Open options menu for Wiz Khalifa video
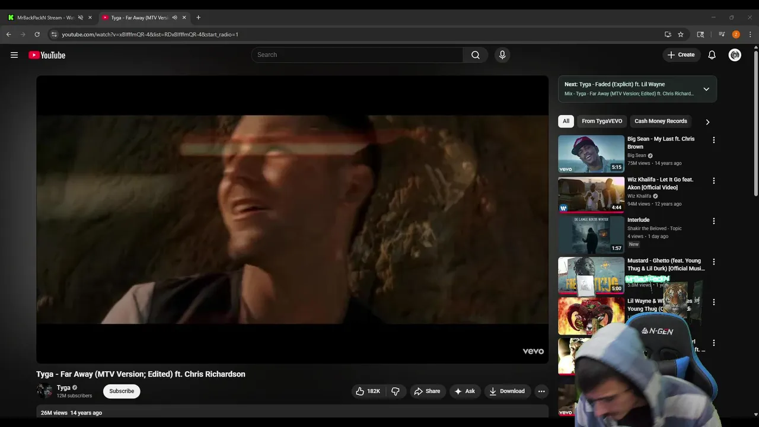The width and height of the screenshot is (759, 427). pos(714,180)
